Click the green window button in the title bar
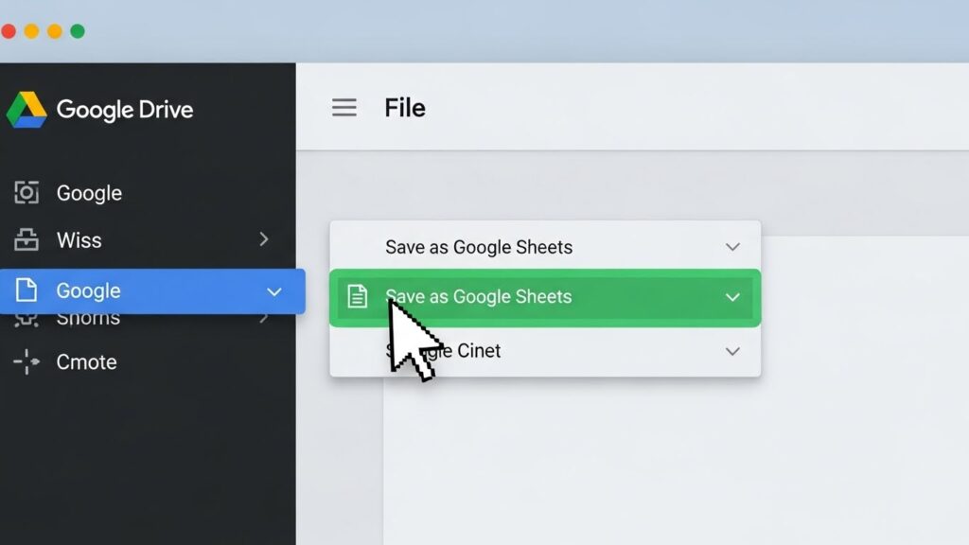Viewport: 969px width, 545px height. click(x=78, y=31)
